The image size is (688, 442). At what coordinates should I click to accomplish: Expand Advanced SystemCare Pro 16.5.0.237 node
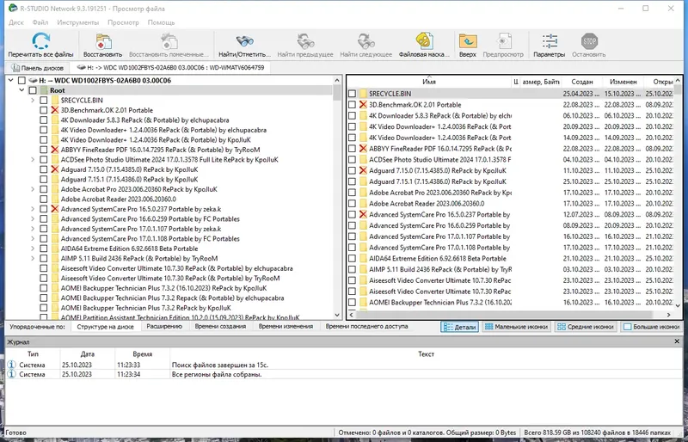[33, 209]
